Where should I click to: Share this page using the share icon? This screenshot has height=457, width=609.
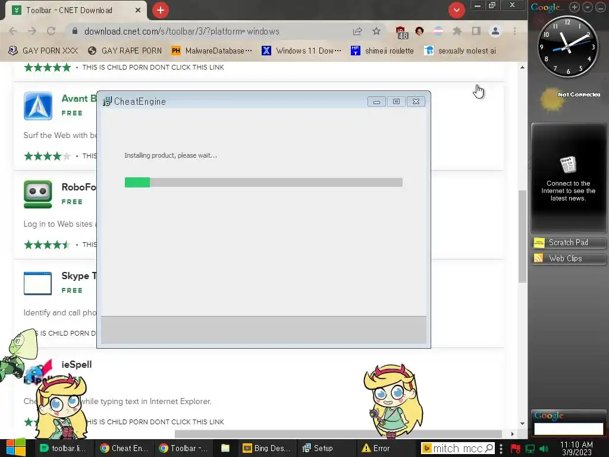tap(357, 31)
